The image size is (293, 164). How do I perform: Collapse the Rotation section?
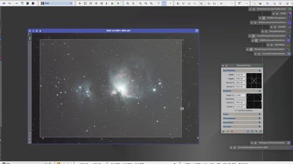(x=260, y=91)
